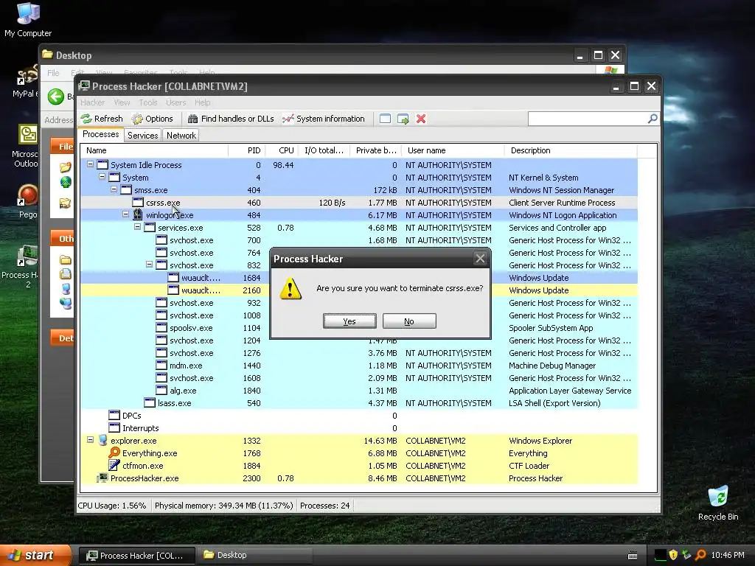The height and width of the screenshot is (566, 755).
Task: Select the lsass.exe row
Action: 359,403
